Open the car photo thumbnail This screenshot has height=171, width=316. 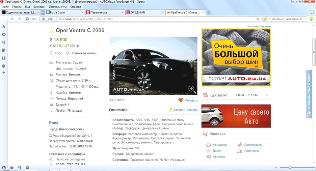[153, 66]
